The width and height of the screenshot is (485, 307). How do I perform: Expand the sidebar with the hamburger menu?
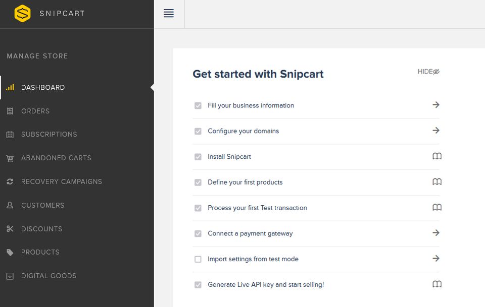[169, 14]
